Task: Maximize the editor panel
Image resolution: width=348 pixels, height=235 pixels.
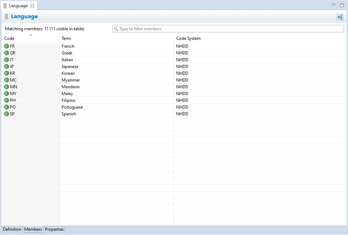Action: [342, 5]
